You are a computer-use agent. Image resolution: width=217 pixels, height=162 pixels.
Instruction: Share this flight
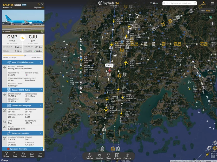point(32,154)
